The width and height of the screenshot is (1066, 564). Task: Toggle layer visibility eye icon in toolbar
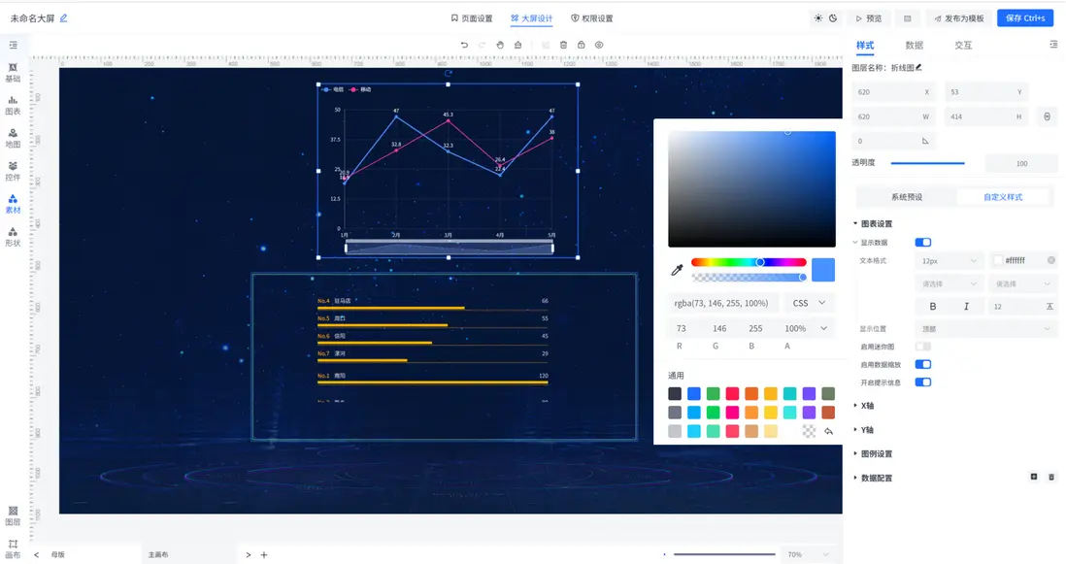pos(599,45)
